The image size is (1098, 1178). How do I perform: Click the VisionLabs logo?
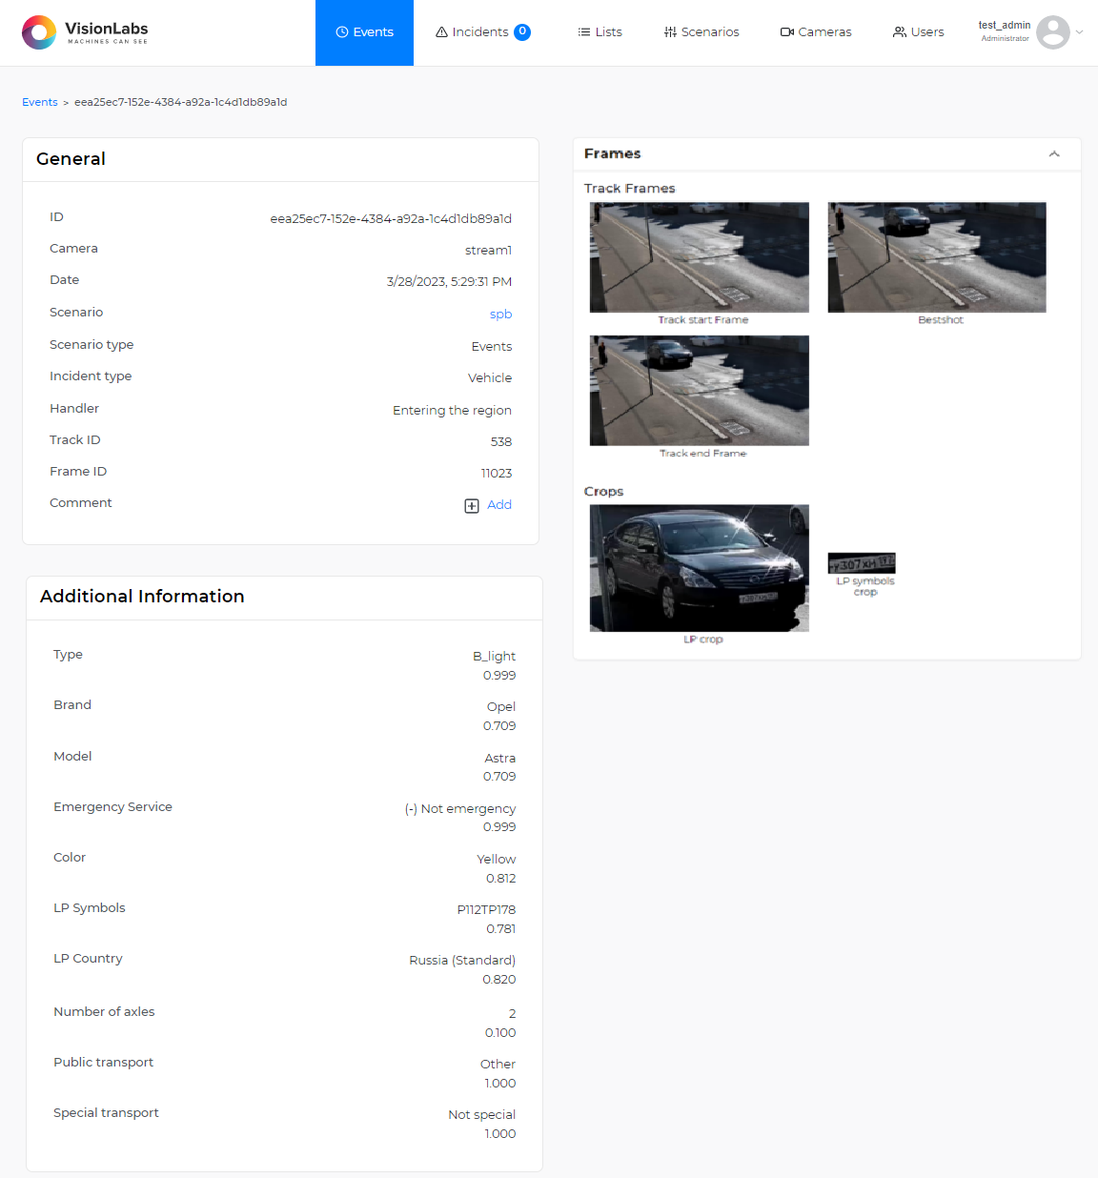[85, 32]
